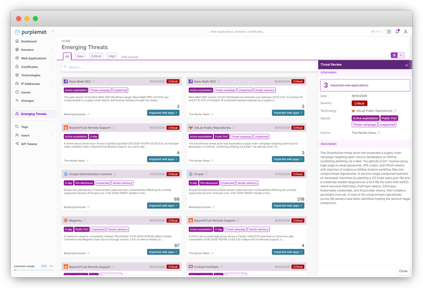423x288 pixels.
Task: Click the 256 records count
Action: coord(130,57)
